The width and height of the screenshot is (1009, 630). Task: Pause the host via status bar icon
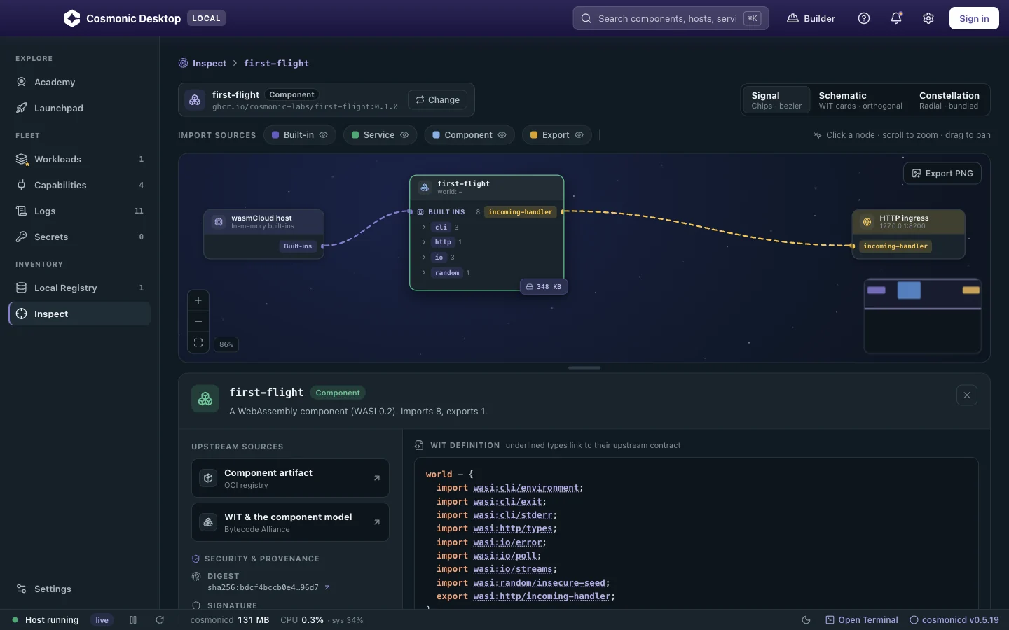pos(133,620)
